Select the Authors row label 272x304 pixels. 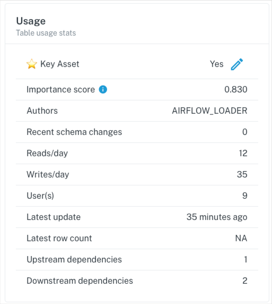42,111
